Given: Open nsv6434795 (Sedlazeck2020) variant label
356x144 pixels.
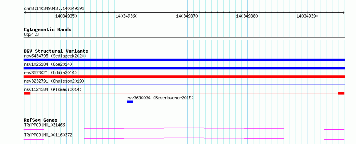Looking at the screenshot, I should (55, 56).
